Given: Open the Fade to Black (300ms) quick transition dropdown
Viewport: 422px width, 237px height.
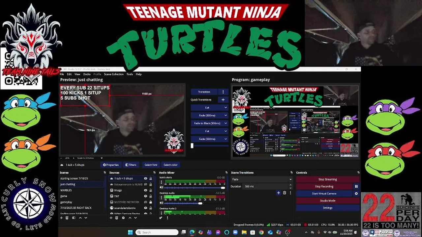Looking at the screenshot, I should (x=226, y=123).
